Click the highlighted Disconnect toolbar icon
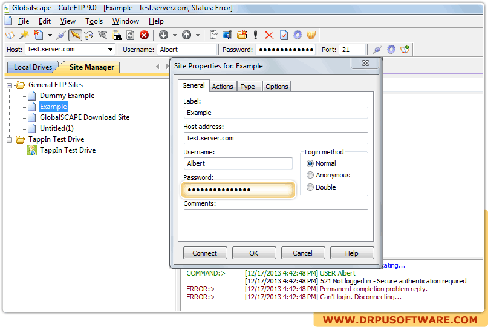The height and width of the screenshot is (327, 488). tap(75, 35)
